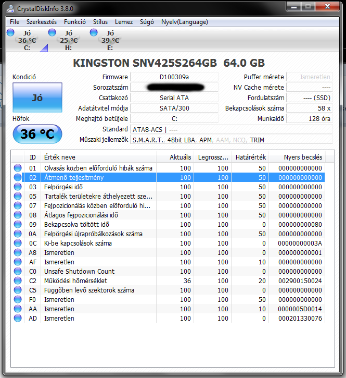The width and height of the screenshot is (346, 378).
Task: Click the TRIM feature label
Action: [x=257, y=140]
